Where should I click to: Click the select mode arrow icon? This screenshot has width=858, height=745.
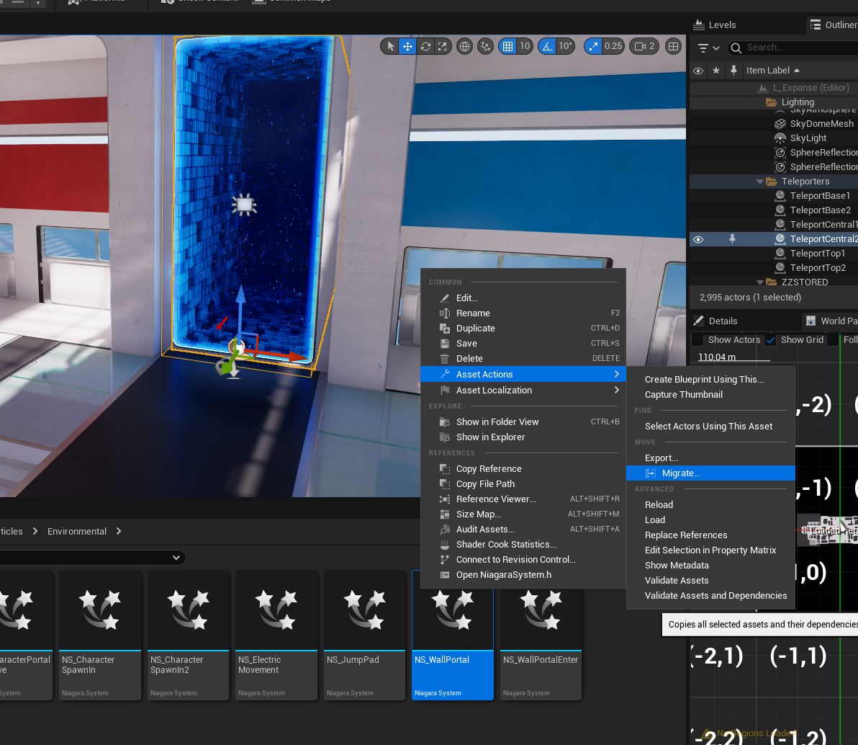[x=390, y=46]
